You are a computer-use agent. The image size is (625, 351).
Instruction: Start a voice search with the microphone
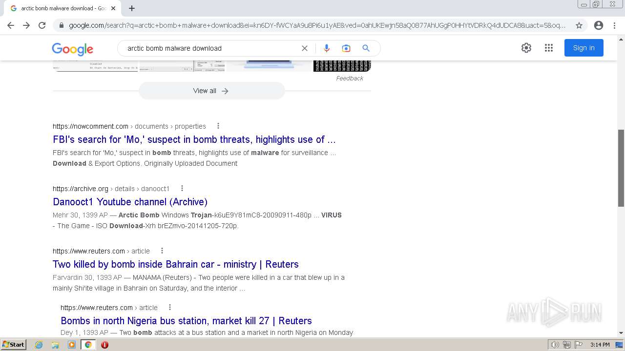point(327,48)
